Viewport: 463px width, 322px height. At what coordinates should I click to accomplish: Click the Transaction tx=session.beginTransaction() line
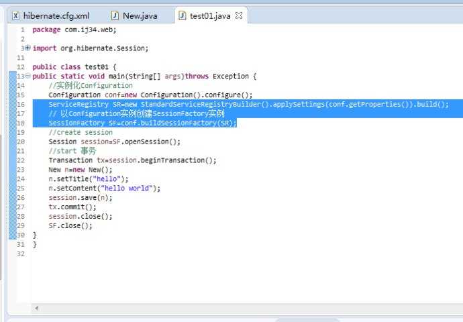[x=133, y=160]
